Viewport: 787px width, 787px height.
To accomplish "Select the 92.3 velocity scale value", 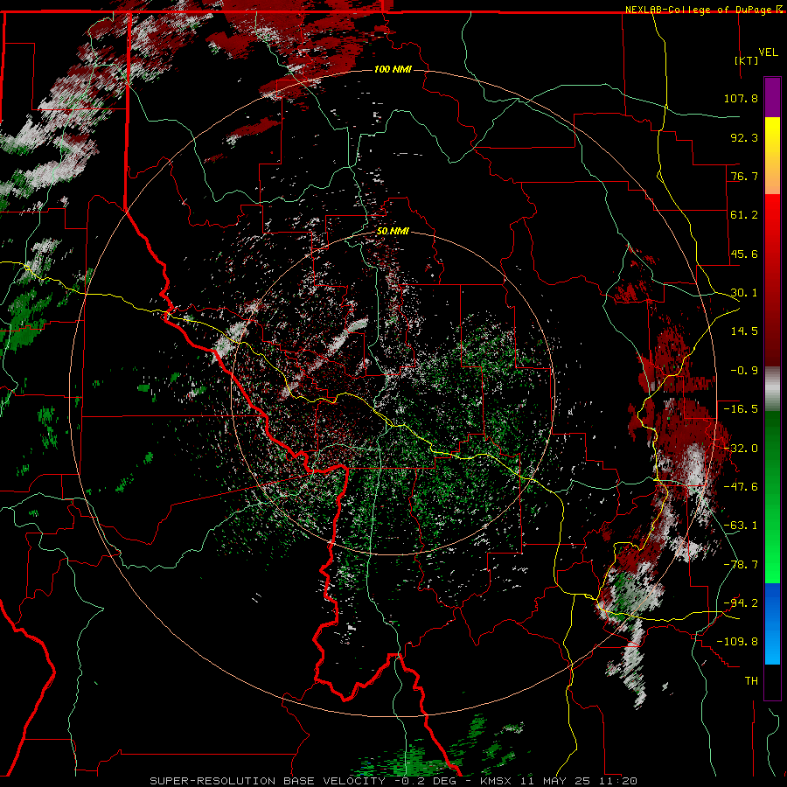I will point(744,137).
